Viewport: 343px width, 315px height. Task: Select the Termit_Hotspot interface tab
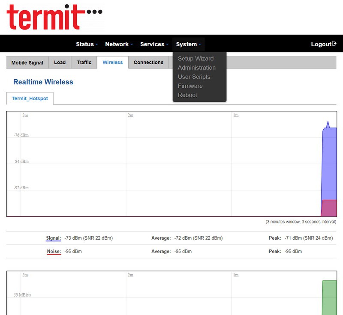[x=30, y=98]
